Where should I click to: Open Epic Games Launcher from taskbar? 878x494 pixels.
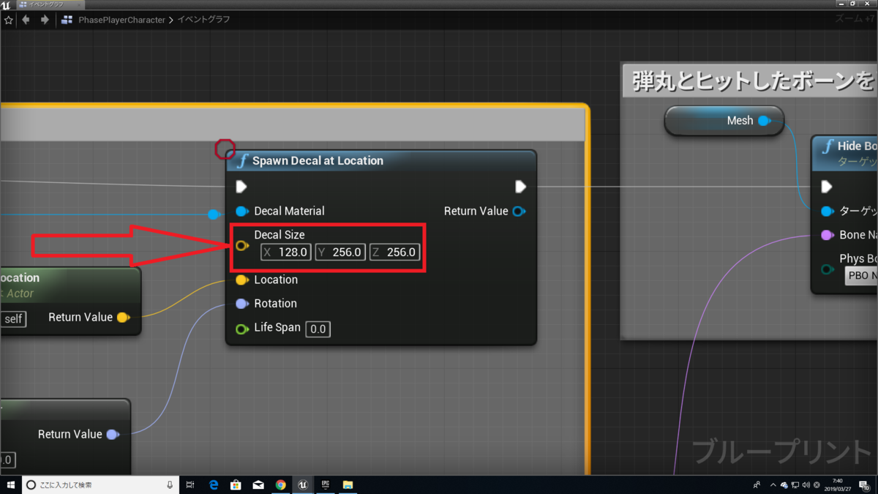click(x=326, y=484)
